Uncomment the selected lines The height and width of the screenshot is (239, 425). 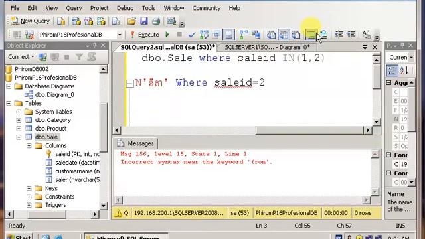pyautogui.click(x=323, y=35)
